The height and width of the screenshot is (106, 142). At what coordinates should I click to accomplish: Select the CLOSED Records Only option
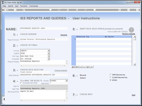tap(111, 78)
